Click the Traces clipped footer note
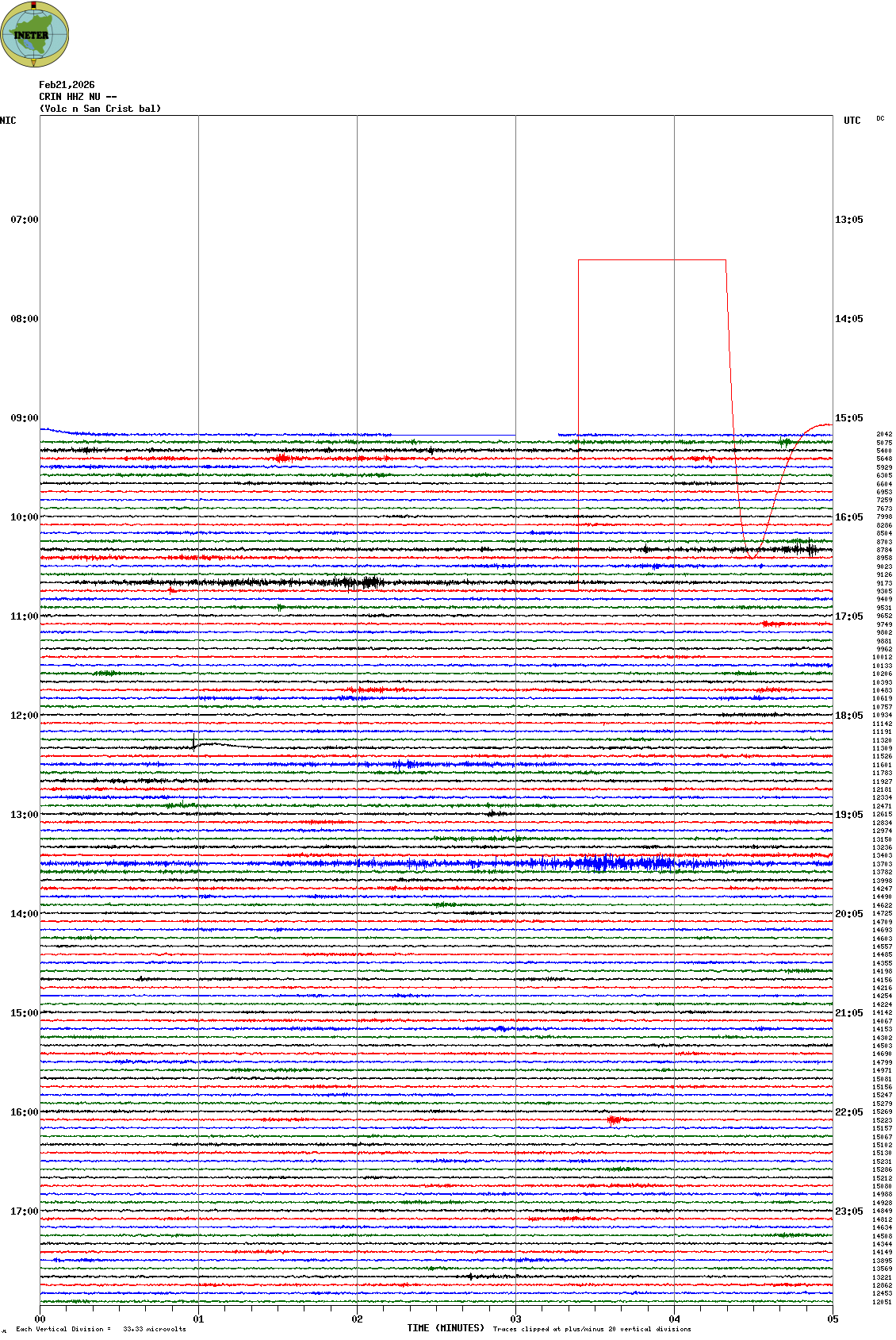Viewport: 896px width, 1340px height. [592, 1329]
